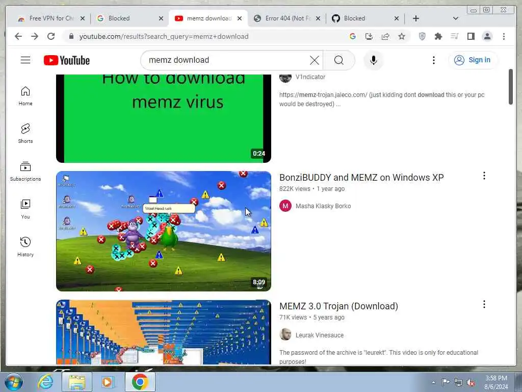Screen dimensions: 522x392
Task: Launch Internet Explorer from the taskbar
Action: pos(45,382)
